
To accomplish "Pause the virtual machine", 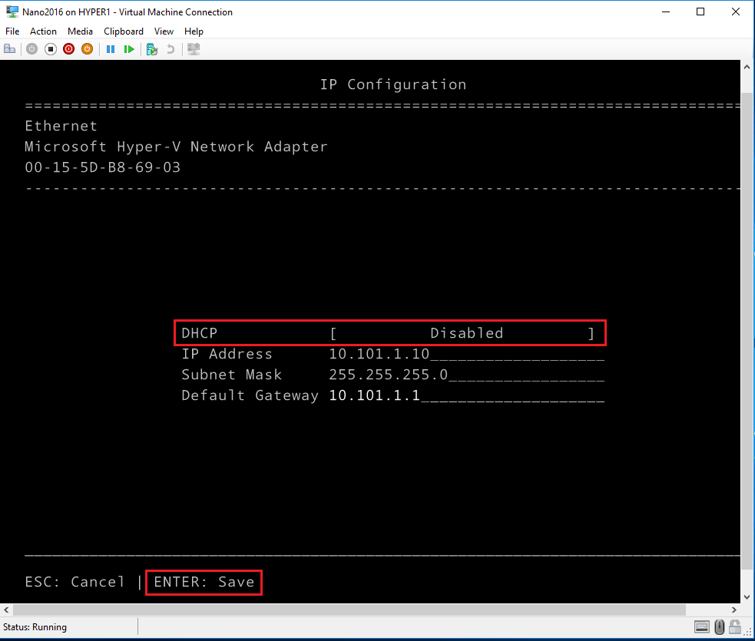I will point(111,49).
